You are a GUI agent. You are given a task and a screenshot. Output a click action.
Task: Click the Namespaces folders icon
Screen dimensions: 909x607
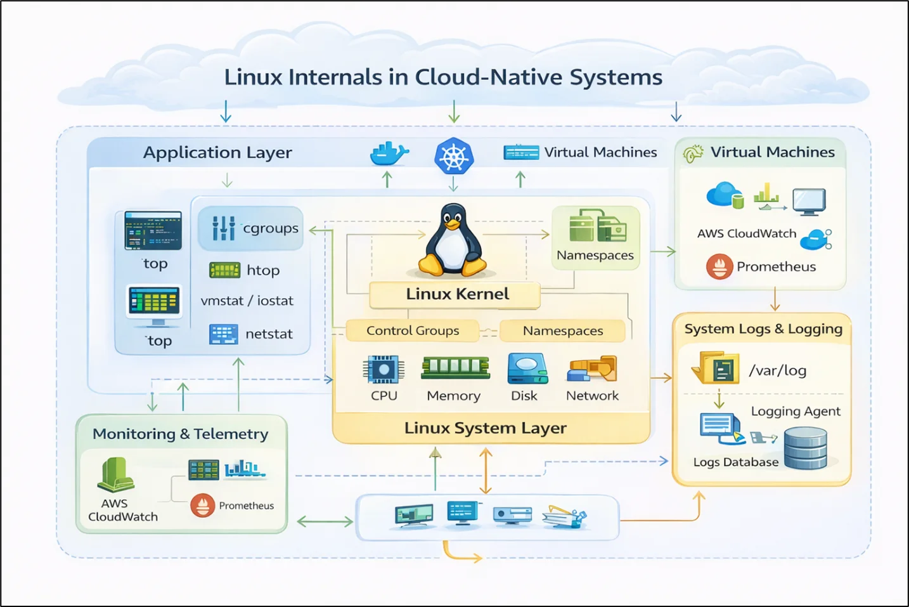tap(597, 226)
